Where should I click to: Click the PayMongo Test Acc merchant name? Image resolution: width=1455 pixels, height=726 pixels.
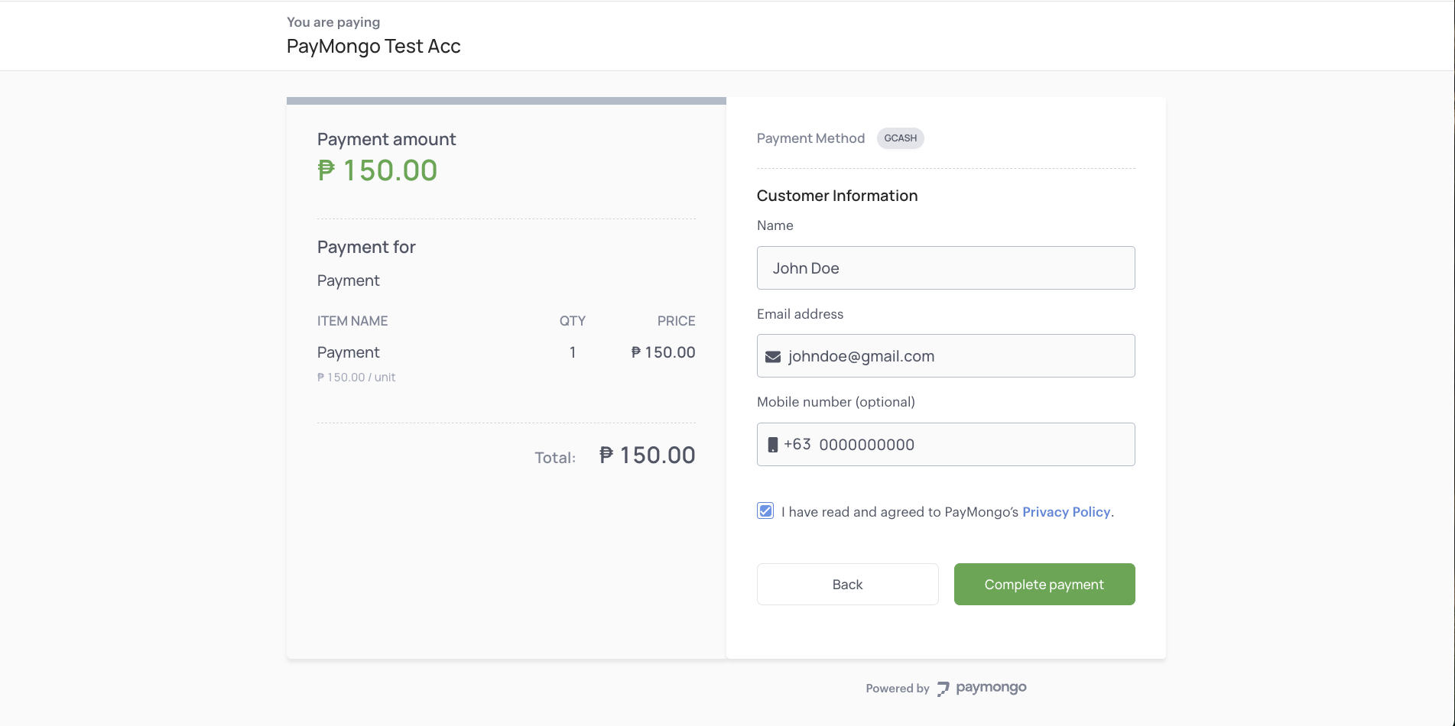click(373, 47)
